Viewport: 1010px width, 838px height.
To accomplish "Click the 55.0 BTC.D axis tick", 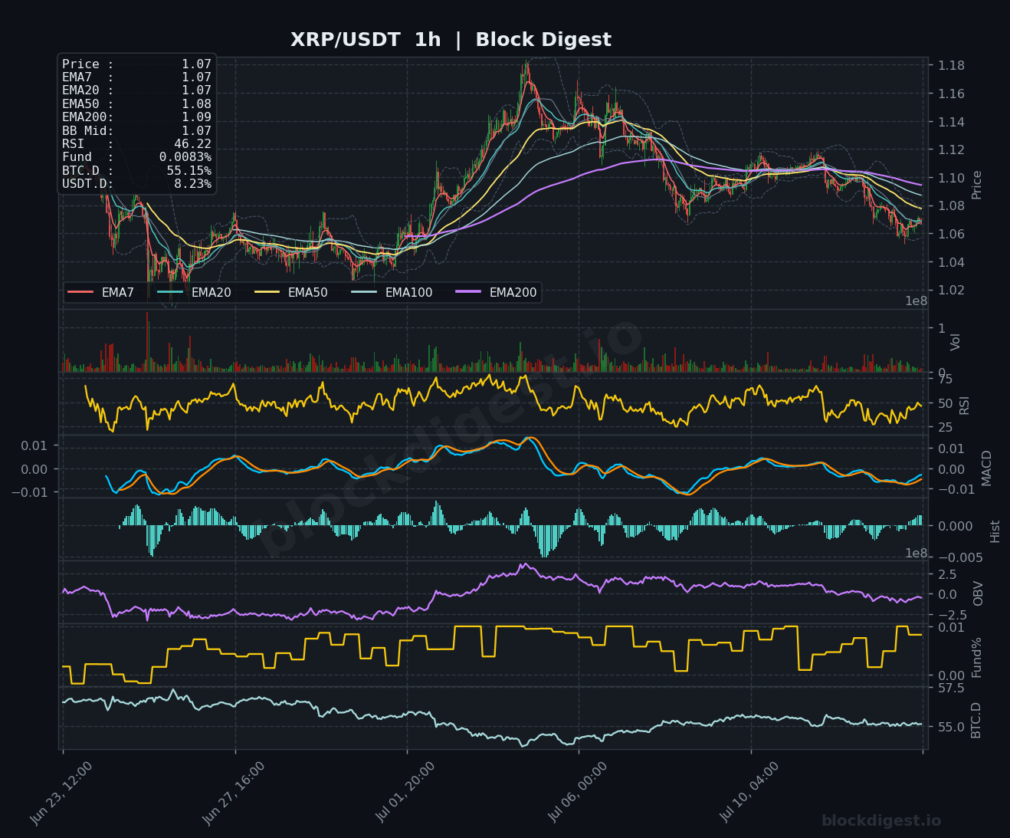I will click(x=951, y=727).
